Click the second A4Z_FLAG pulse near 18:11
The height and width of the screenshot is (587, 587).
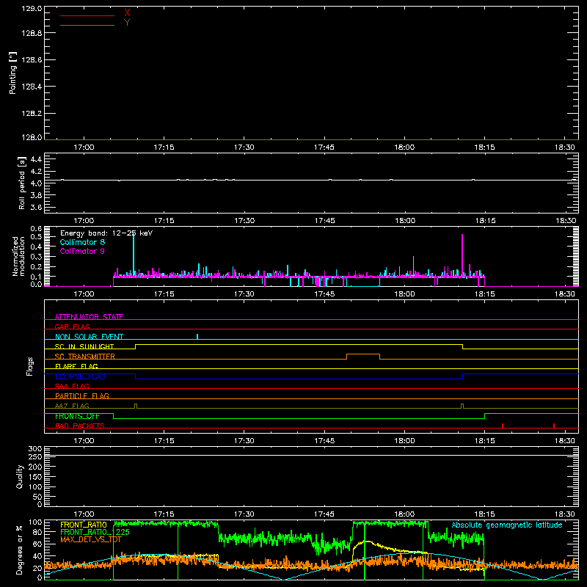click(462, 406)
